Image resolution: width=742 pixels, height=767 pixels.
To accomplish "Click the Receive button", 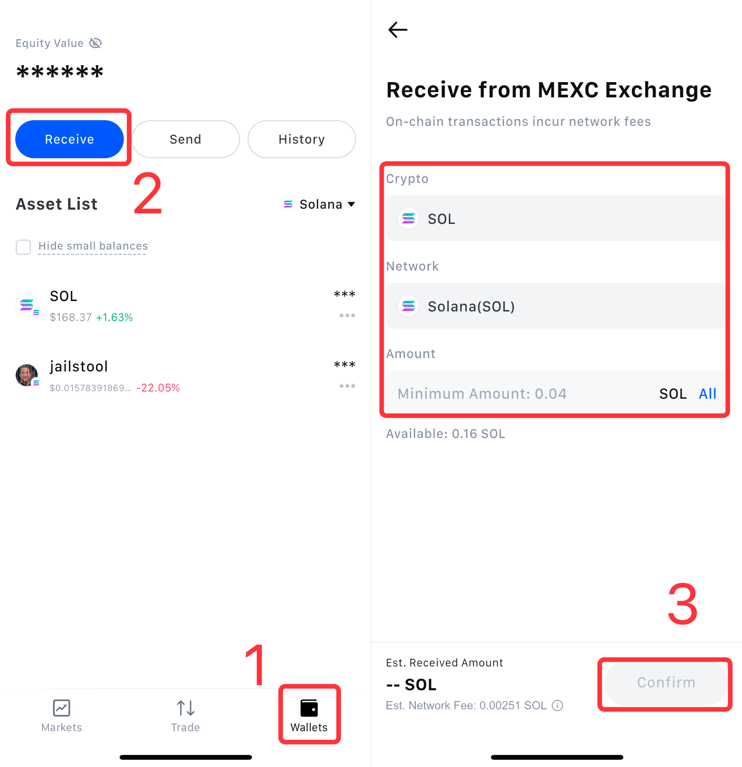I will click(69, 139).
